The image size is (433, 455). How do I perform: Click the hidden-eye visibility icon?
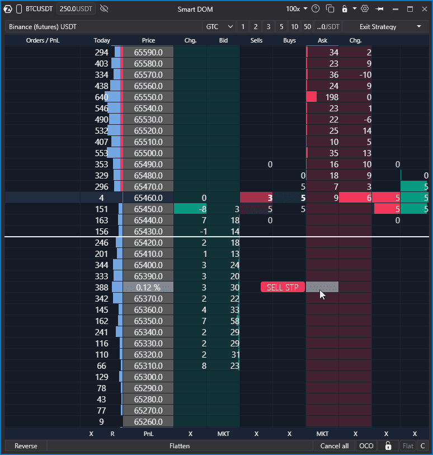104,9
